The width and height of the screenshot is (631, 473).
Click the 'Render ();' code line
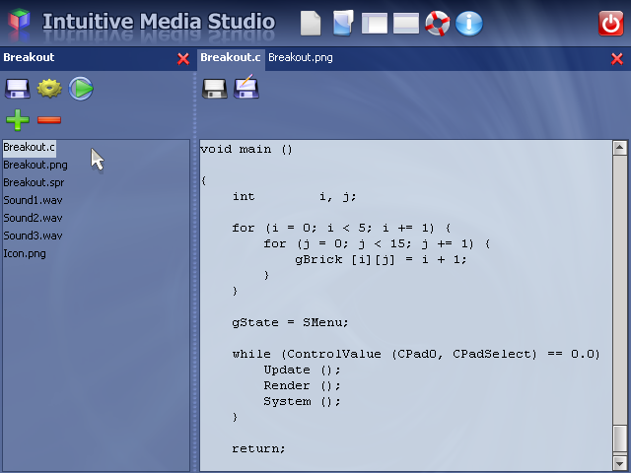(x=302, y=385)
